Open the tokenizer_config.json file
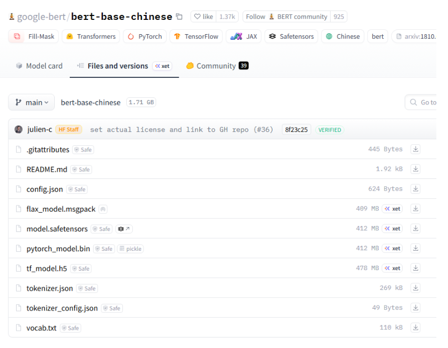Image resolution: width=448 pixels, height=348 pixels. click(x=62, y=308)
